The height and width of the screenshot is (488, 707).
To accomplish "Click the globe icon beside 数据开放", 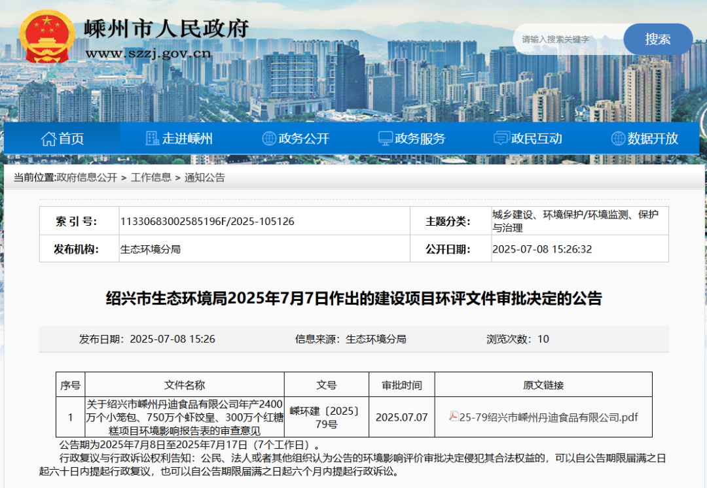I will click(618, 139).
